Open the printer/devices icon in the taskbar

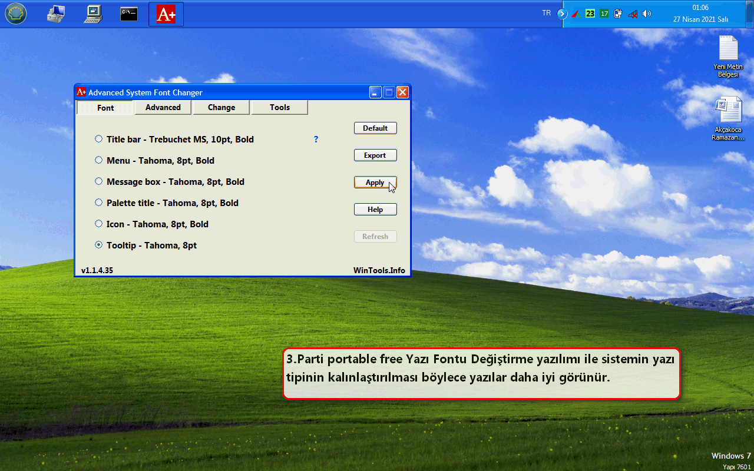tap(55, 14)
